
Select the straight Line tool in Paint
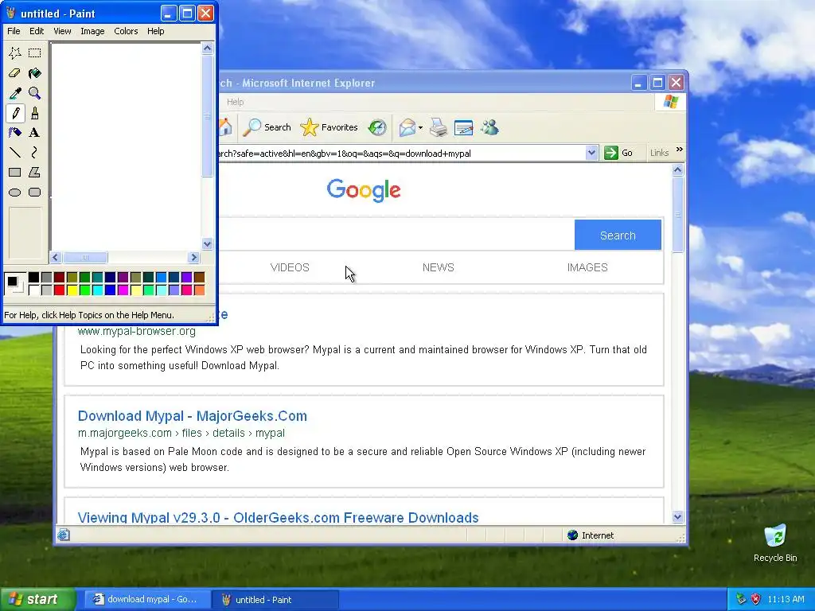pyautogui.click(x=15, y=152)
